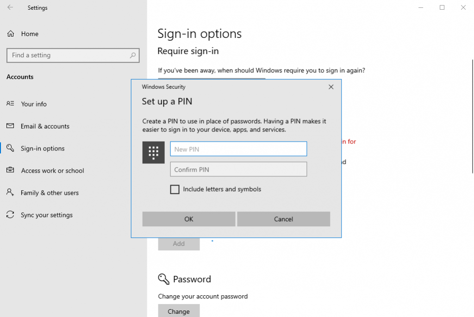Screen dimensions: 474x317
Task: Click the Access work or school icon
Action: click(x=10, y=170)
